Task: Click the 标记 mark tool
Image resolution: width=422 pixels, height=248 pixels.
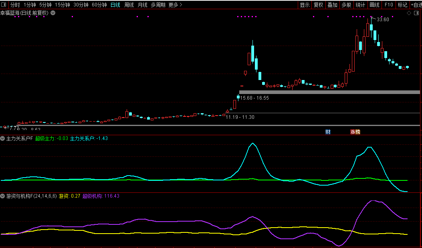Action: coord(402,5)
